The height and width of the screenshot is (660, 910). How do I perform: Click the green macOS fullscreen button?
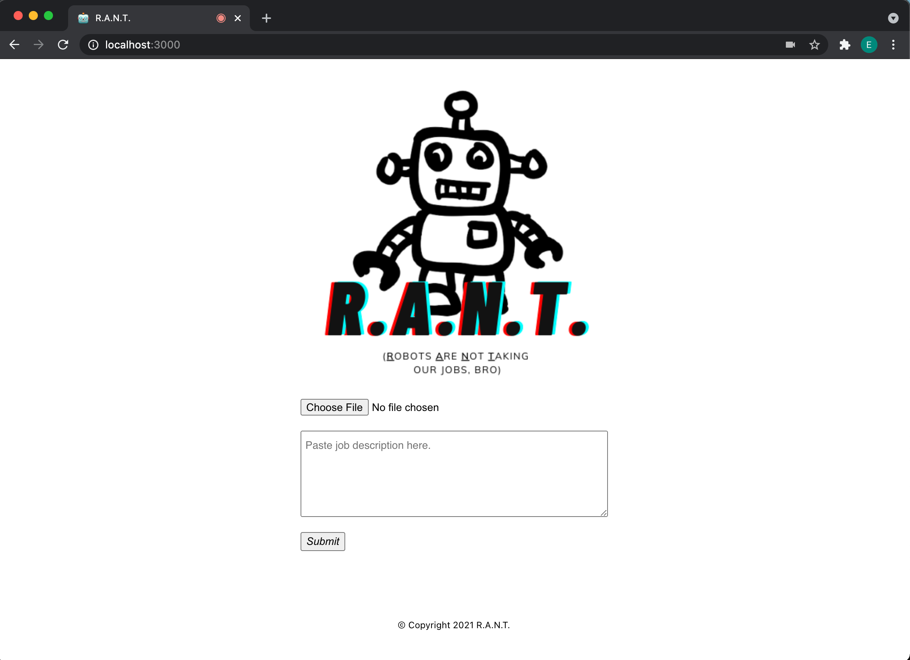point(48,16)
